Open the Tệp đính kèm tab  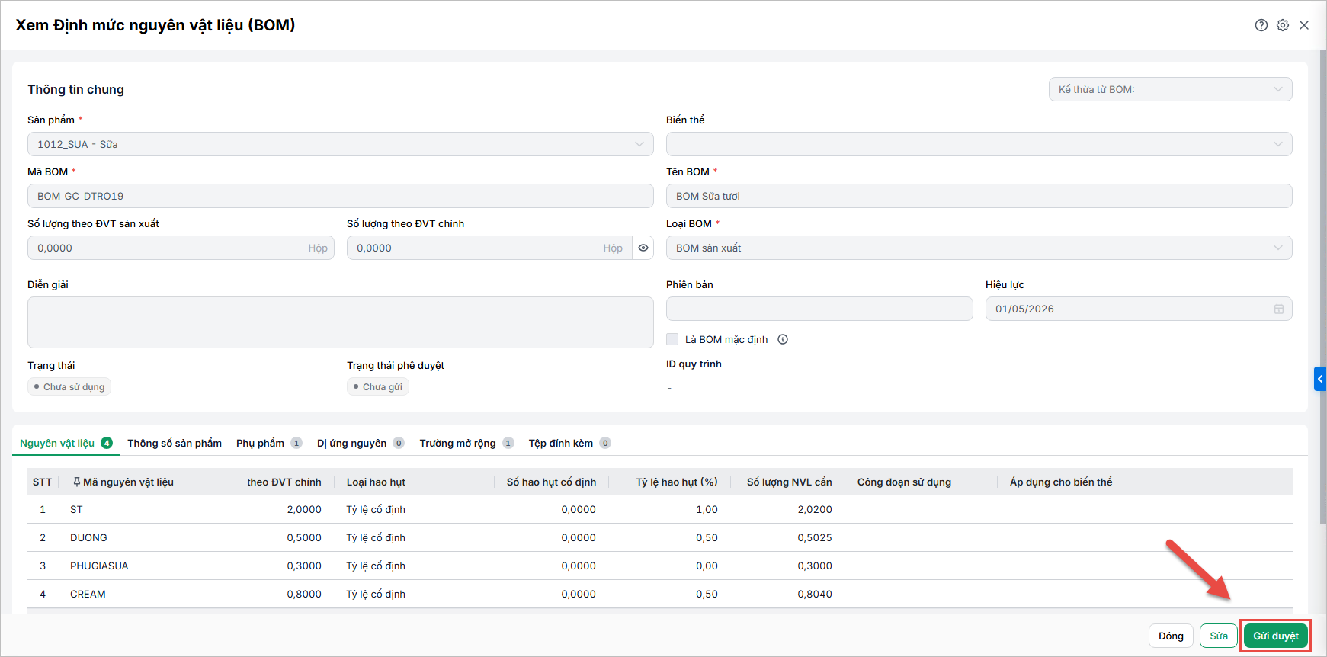click(569, 443)
